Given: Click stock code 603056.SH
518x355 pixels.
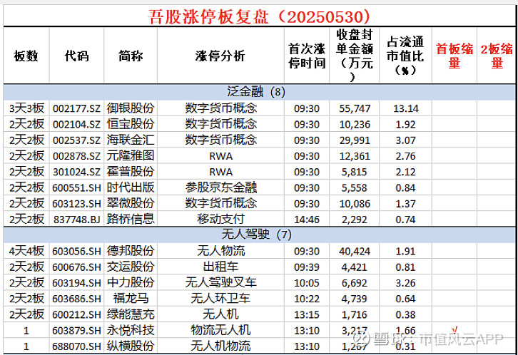Looking at the screenshot, I should click(76, 251).
